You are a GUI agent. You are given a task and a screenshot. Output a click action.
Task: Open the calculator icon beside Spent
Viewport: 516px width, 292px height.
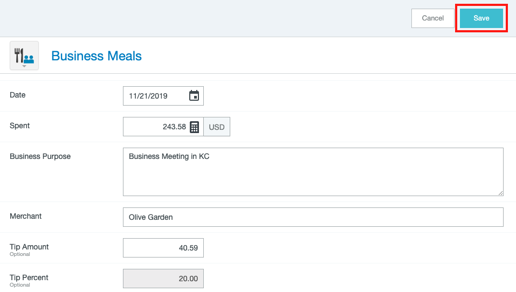195,127
